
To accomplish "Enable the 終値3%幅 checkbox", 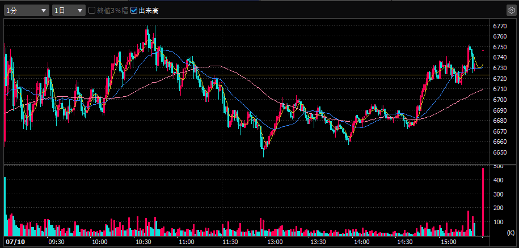I will click(92, 11).
